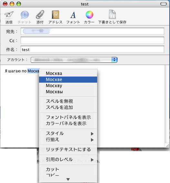Select フォントパネルを表示 menu entry
This screenshot has width=170, height=183.
pyautogui.click(x=68, y=117)
